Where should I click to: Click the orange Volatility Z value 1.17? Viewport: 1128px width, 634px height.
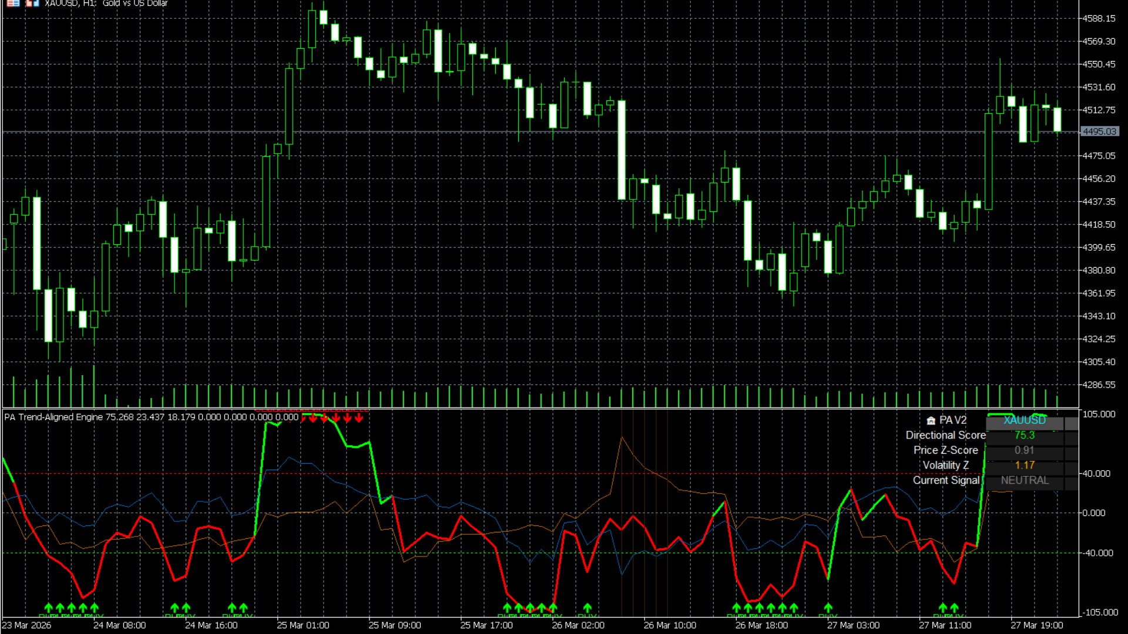tap(1024, 465)
